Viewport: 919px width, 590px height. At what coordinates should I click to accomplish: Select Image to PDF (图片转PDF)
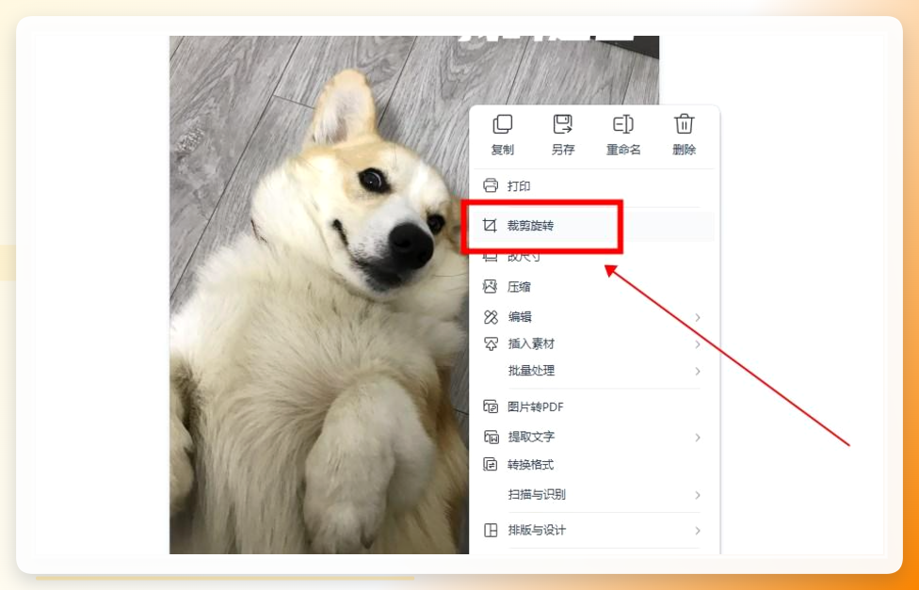tap(594, 407)
